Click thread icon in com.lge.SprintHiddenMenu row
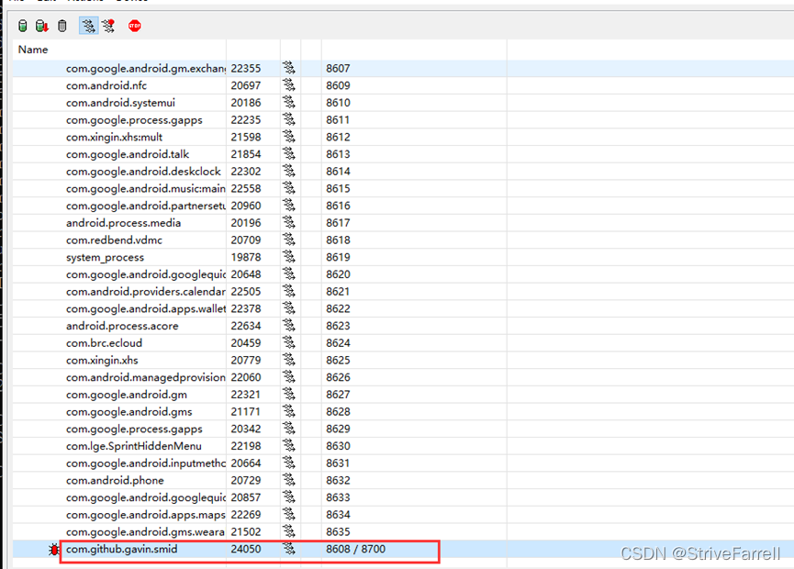794x569 pixels. click(288, 446)
